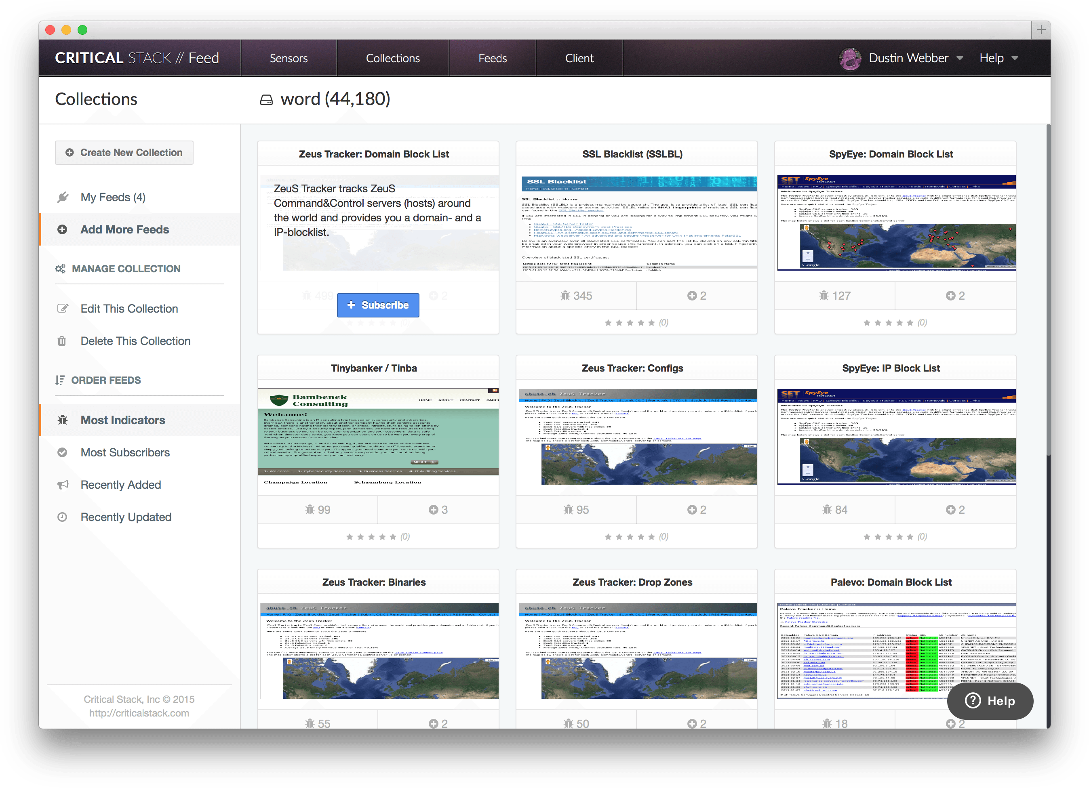Image resolution: width=1089 pixels, height=788 pixels.
Task: Sort feeds by Most Subscribers
Action: pos(125,452)
